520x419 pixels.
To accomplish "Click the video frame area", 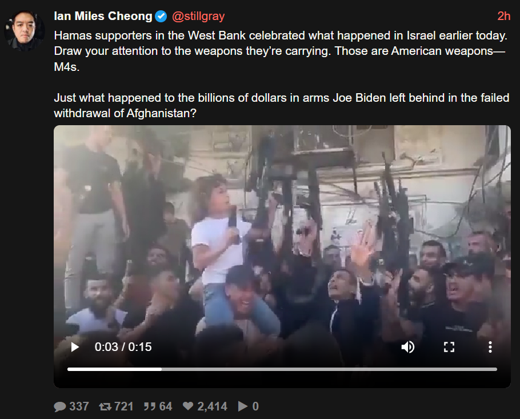I will coord(282,232).
